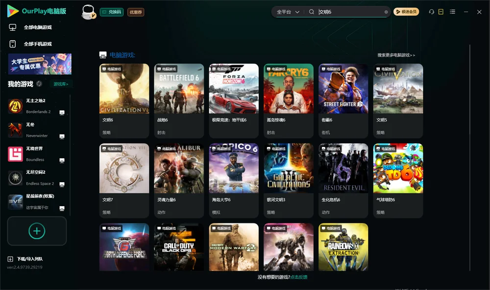
Task: Click the PC icon beside Endless Space 2
Action: click(62, 184)
